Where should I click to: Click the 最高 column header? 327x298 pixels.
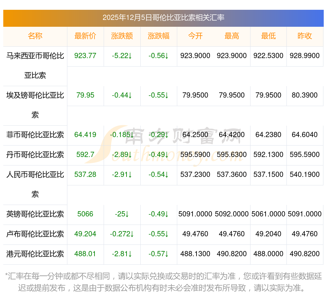[232, 36]
